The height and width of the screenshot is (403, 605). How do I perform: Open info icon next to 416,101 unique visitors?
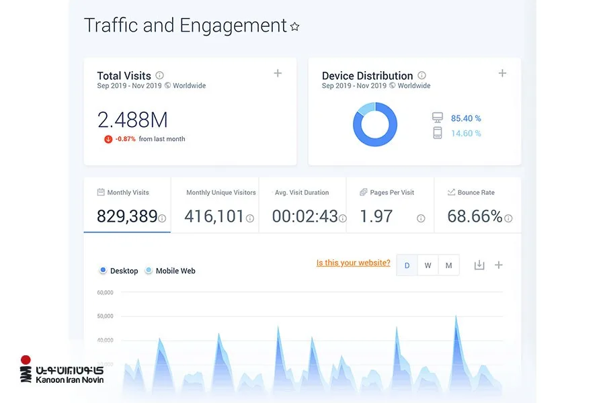(250, 219)
